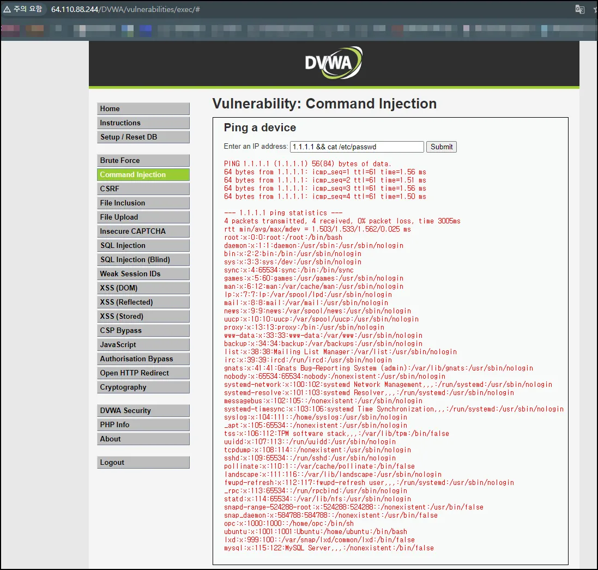Click the 'opc:x:1000:1000' passwd line

tap(289, 524)
